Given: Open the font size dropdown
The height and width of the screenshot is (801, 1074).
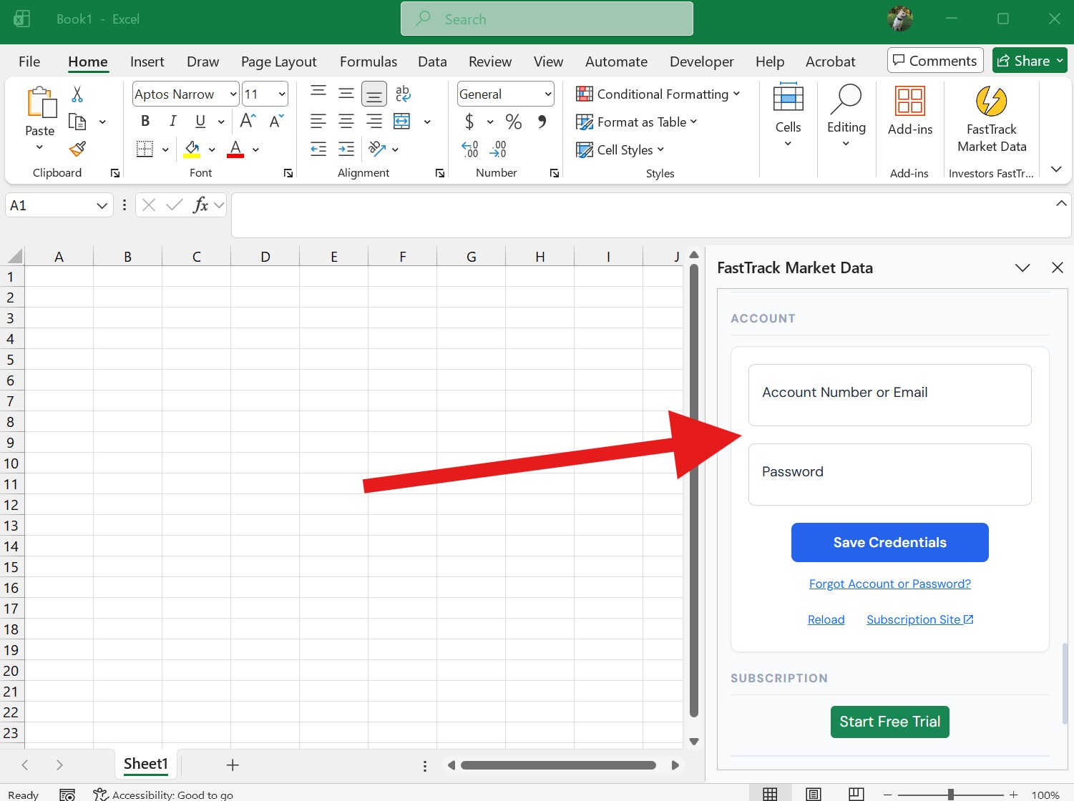Looking at the screenshot, I should coord(282,94).
